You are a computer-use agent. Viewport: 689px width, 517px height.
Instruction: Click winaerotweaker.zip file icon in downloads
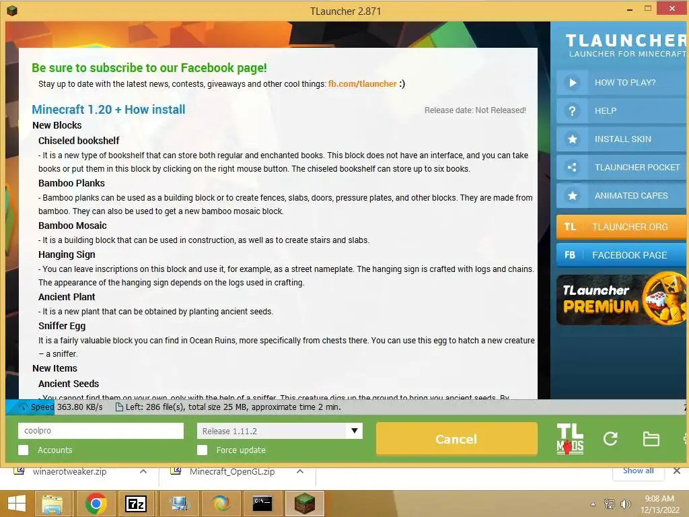pos(19,471)
